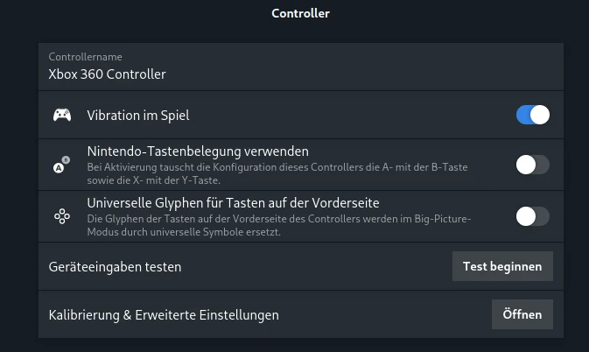This screenshot has width=589, height=352.
Task: Click the Nintendo-Tastenbelegung verwenden heading
Action: coord(198,151)
